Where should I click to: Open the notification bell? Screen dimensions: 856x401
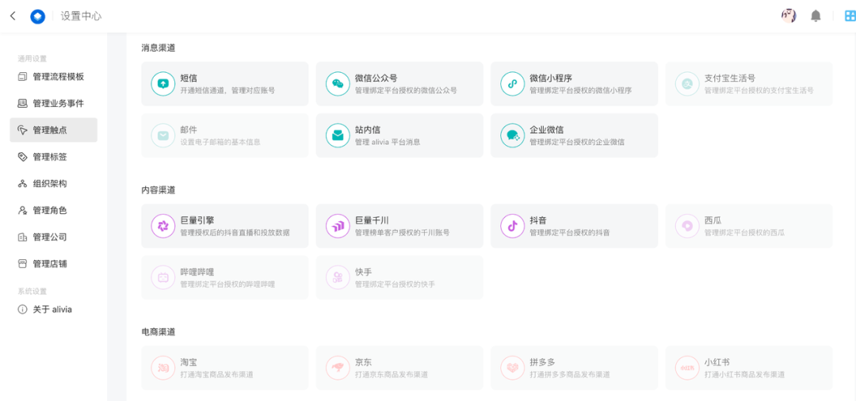816,16
